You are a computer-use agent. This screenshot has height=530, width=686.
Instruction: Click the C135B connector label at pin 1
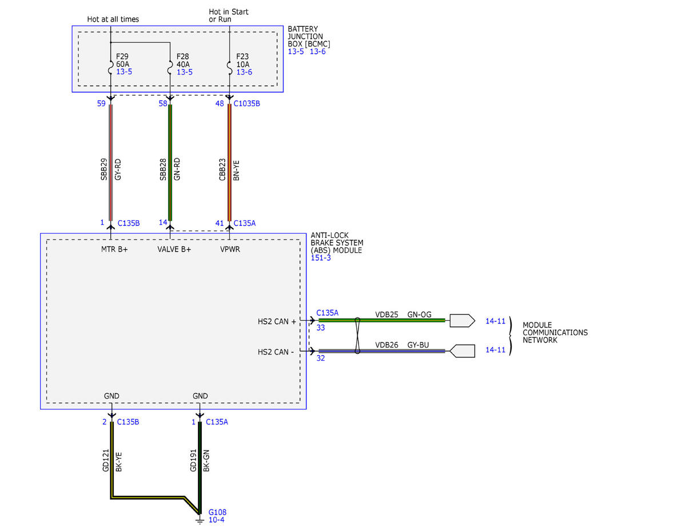click(129, 224)
